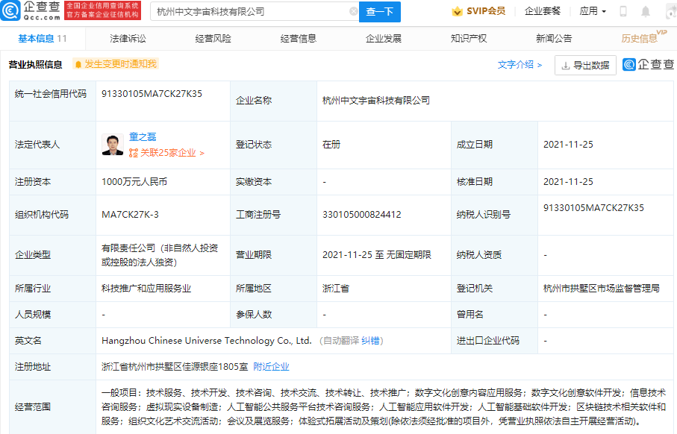Switch to 法律诉讼 tab
The image size is (677, 434).
click(128, 38)
